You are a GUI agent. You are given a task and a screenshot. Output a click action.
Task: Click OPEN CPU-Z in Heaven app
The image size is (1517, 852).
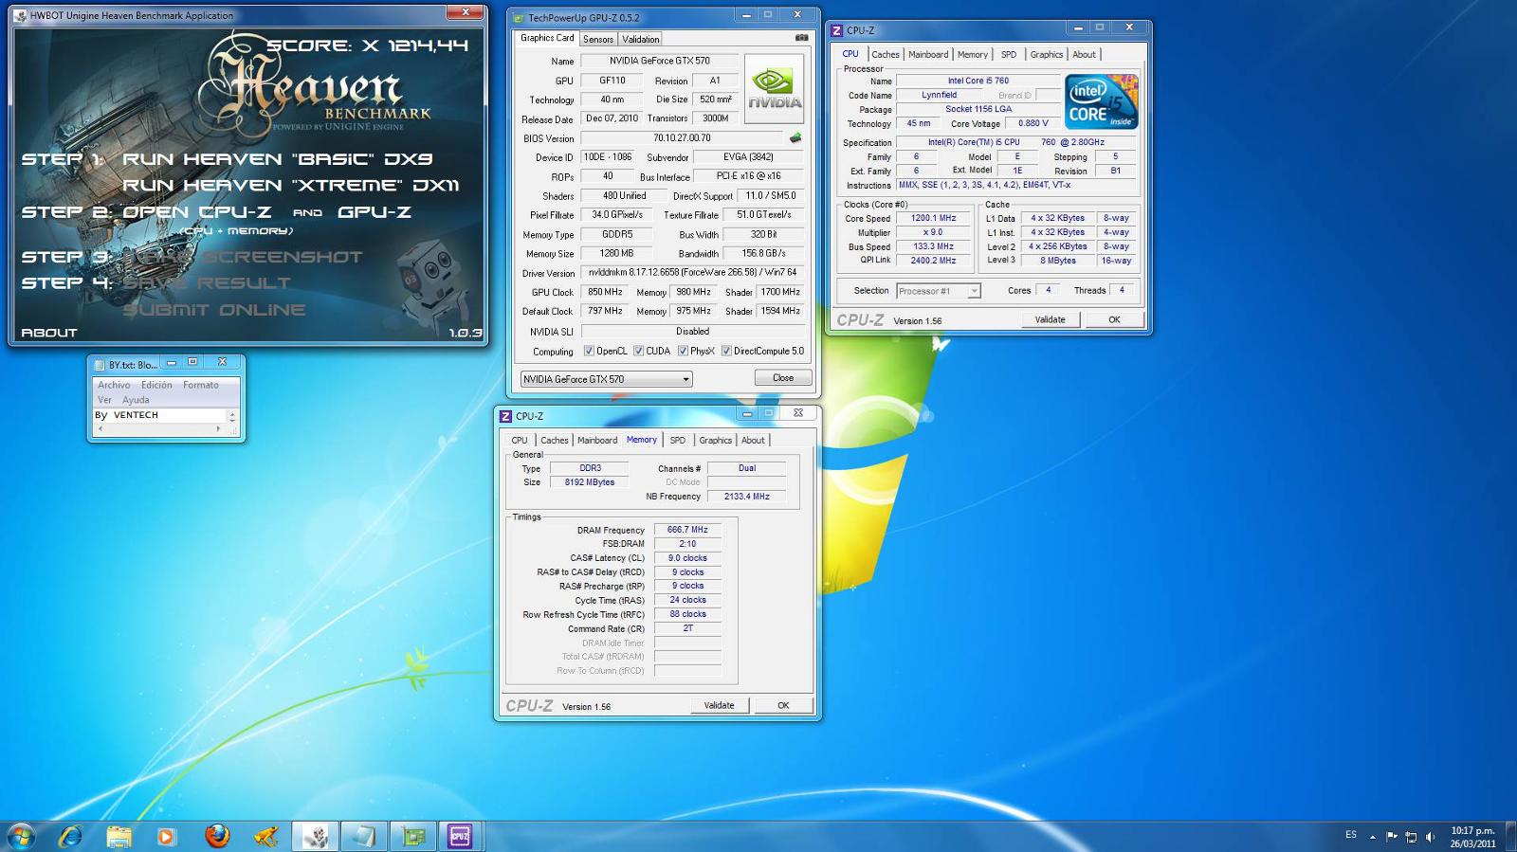(x=197, y=212)
